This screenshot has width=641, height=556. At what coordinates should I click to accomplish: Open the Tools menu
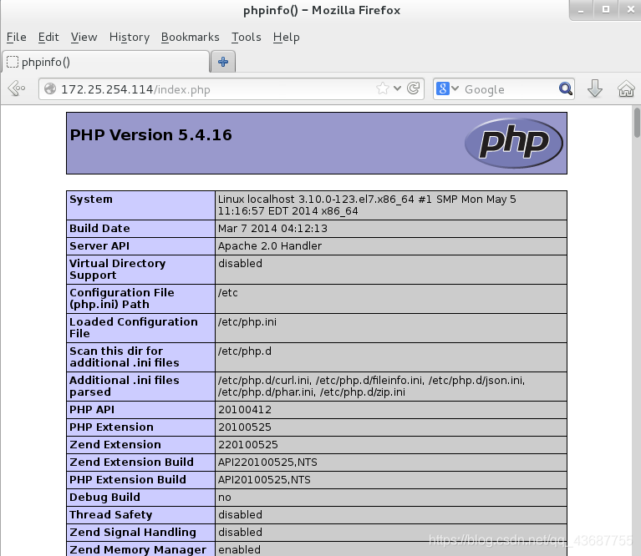coord(246,37)
